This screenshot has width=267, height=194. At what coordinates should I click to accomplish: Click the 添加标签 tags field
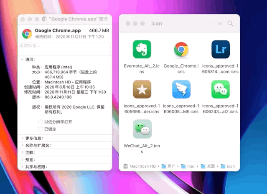(x=65, y=48)
